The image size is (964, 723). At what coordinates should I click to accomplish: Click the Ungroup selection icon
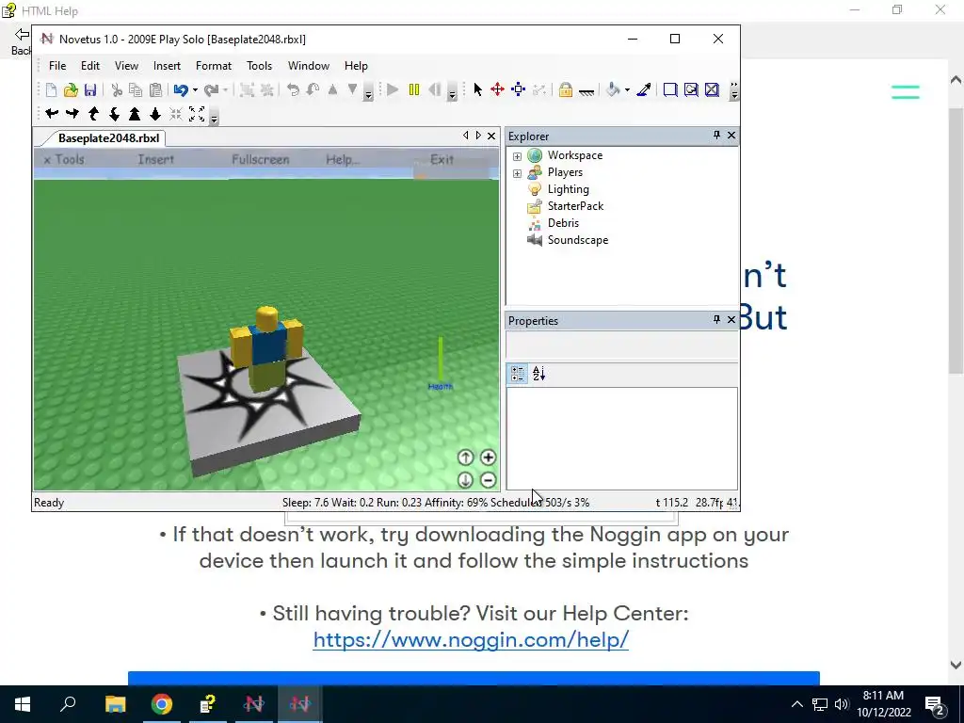pyautogui.click(x=266, y=90)
